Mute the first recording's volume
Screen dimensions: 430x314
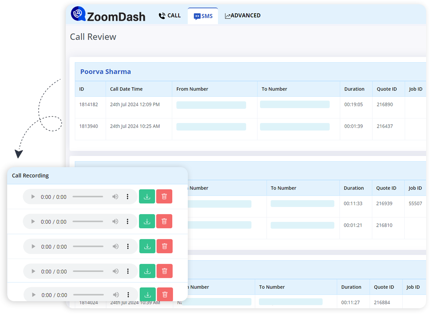tap(115, 197)
